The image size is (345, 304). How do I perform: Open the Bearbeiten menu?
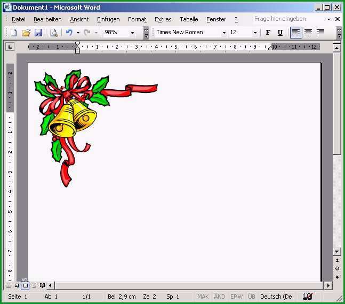click(47, 19)
